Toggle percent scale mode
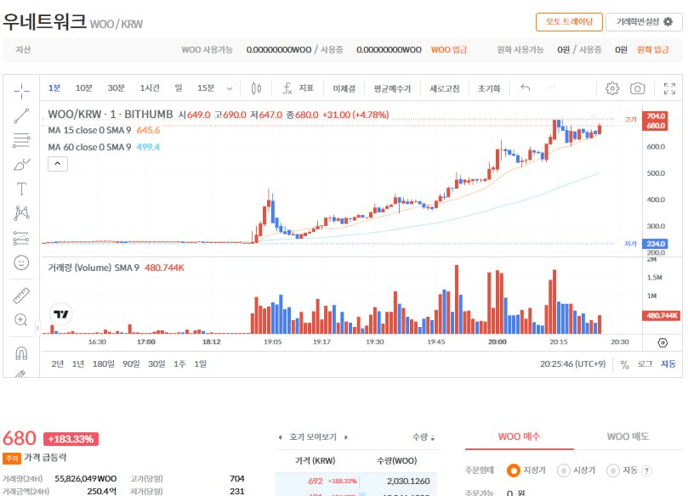This screenshot has height=496, width=688. tap(625, 364)
